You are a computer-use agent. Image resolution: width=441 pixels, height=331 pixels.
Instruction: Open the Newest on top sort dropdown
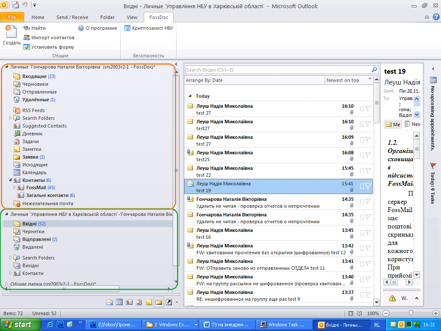pyautogui.click(x=370, y=79)
